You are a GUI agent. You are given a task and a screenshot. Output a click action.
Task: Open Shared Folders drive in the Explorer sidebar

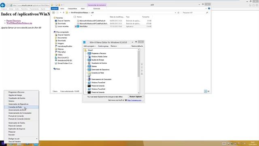click(65, 63)
